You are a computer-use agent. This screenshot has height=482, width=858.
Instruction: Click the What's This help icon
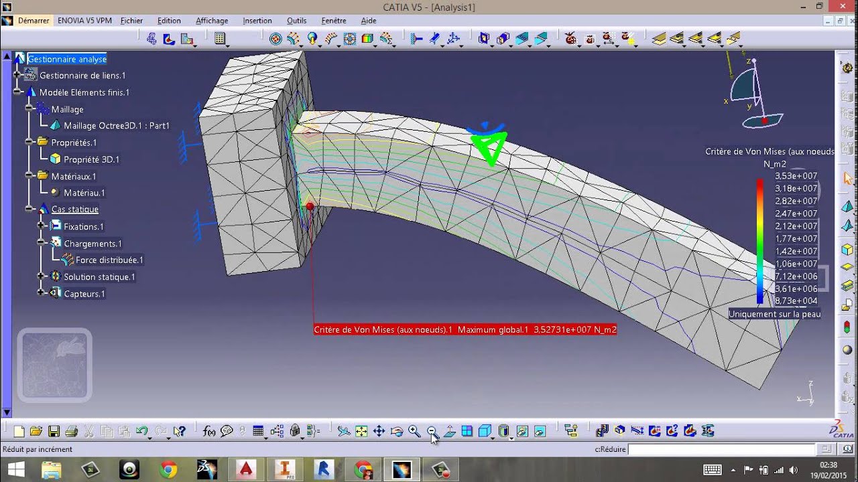(179, 432)
